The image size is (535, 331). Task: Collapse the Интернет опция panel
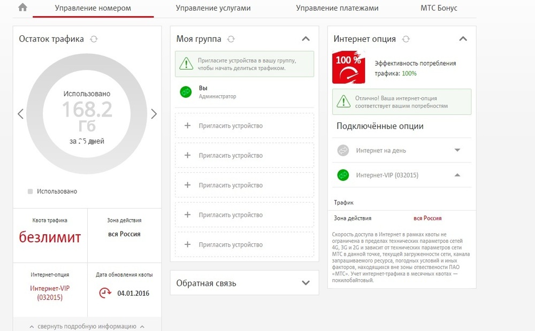463,39
